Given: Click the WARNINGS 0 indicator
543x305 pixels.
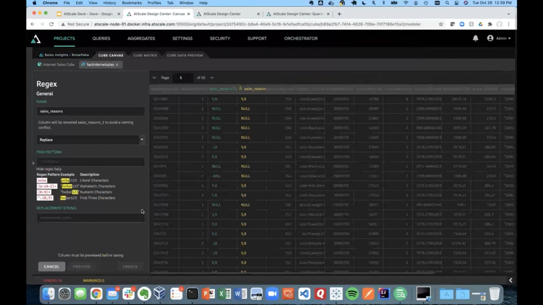Looking at the screenshot, I should [93, 281].
